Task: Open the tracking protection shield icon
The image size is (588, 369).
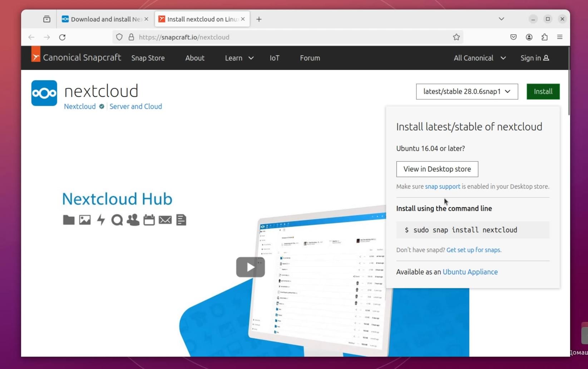Action: pyautogui.click(x=119, y=37)
